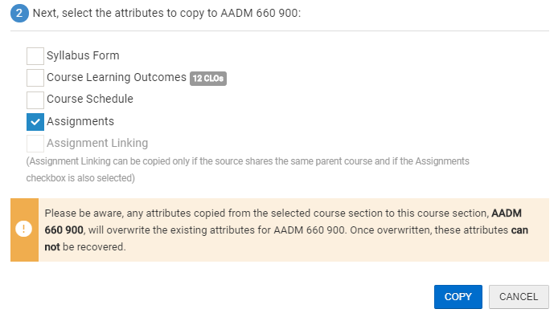The width and height of the screenshot is (554, 313).
Task: Click the 'Please be aware' warning message
Action: (286, 230)
